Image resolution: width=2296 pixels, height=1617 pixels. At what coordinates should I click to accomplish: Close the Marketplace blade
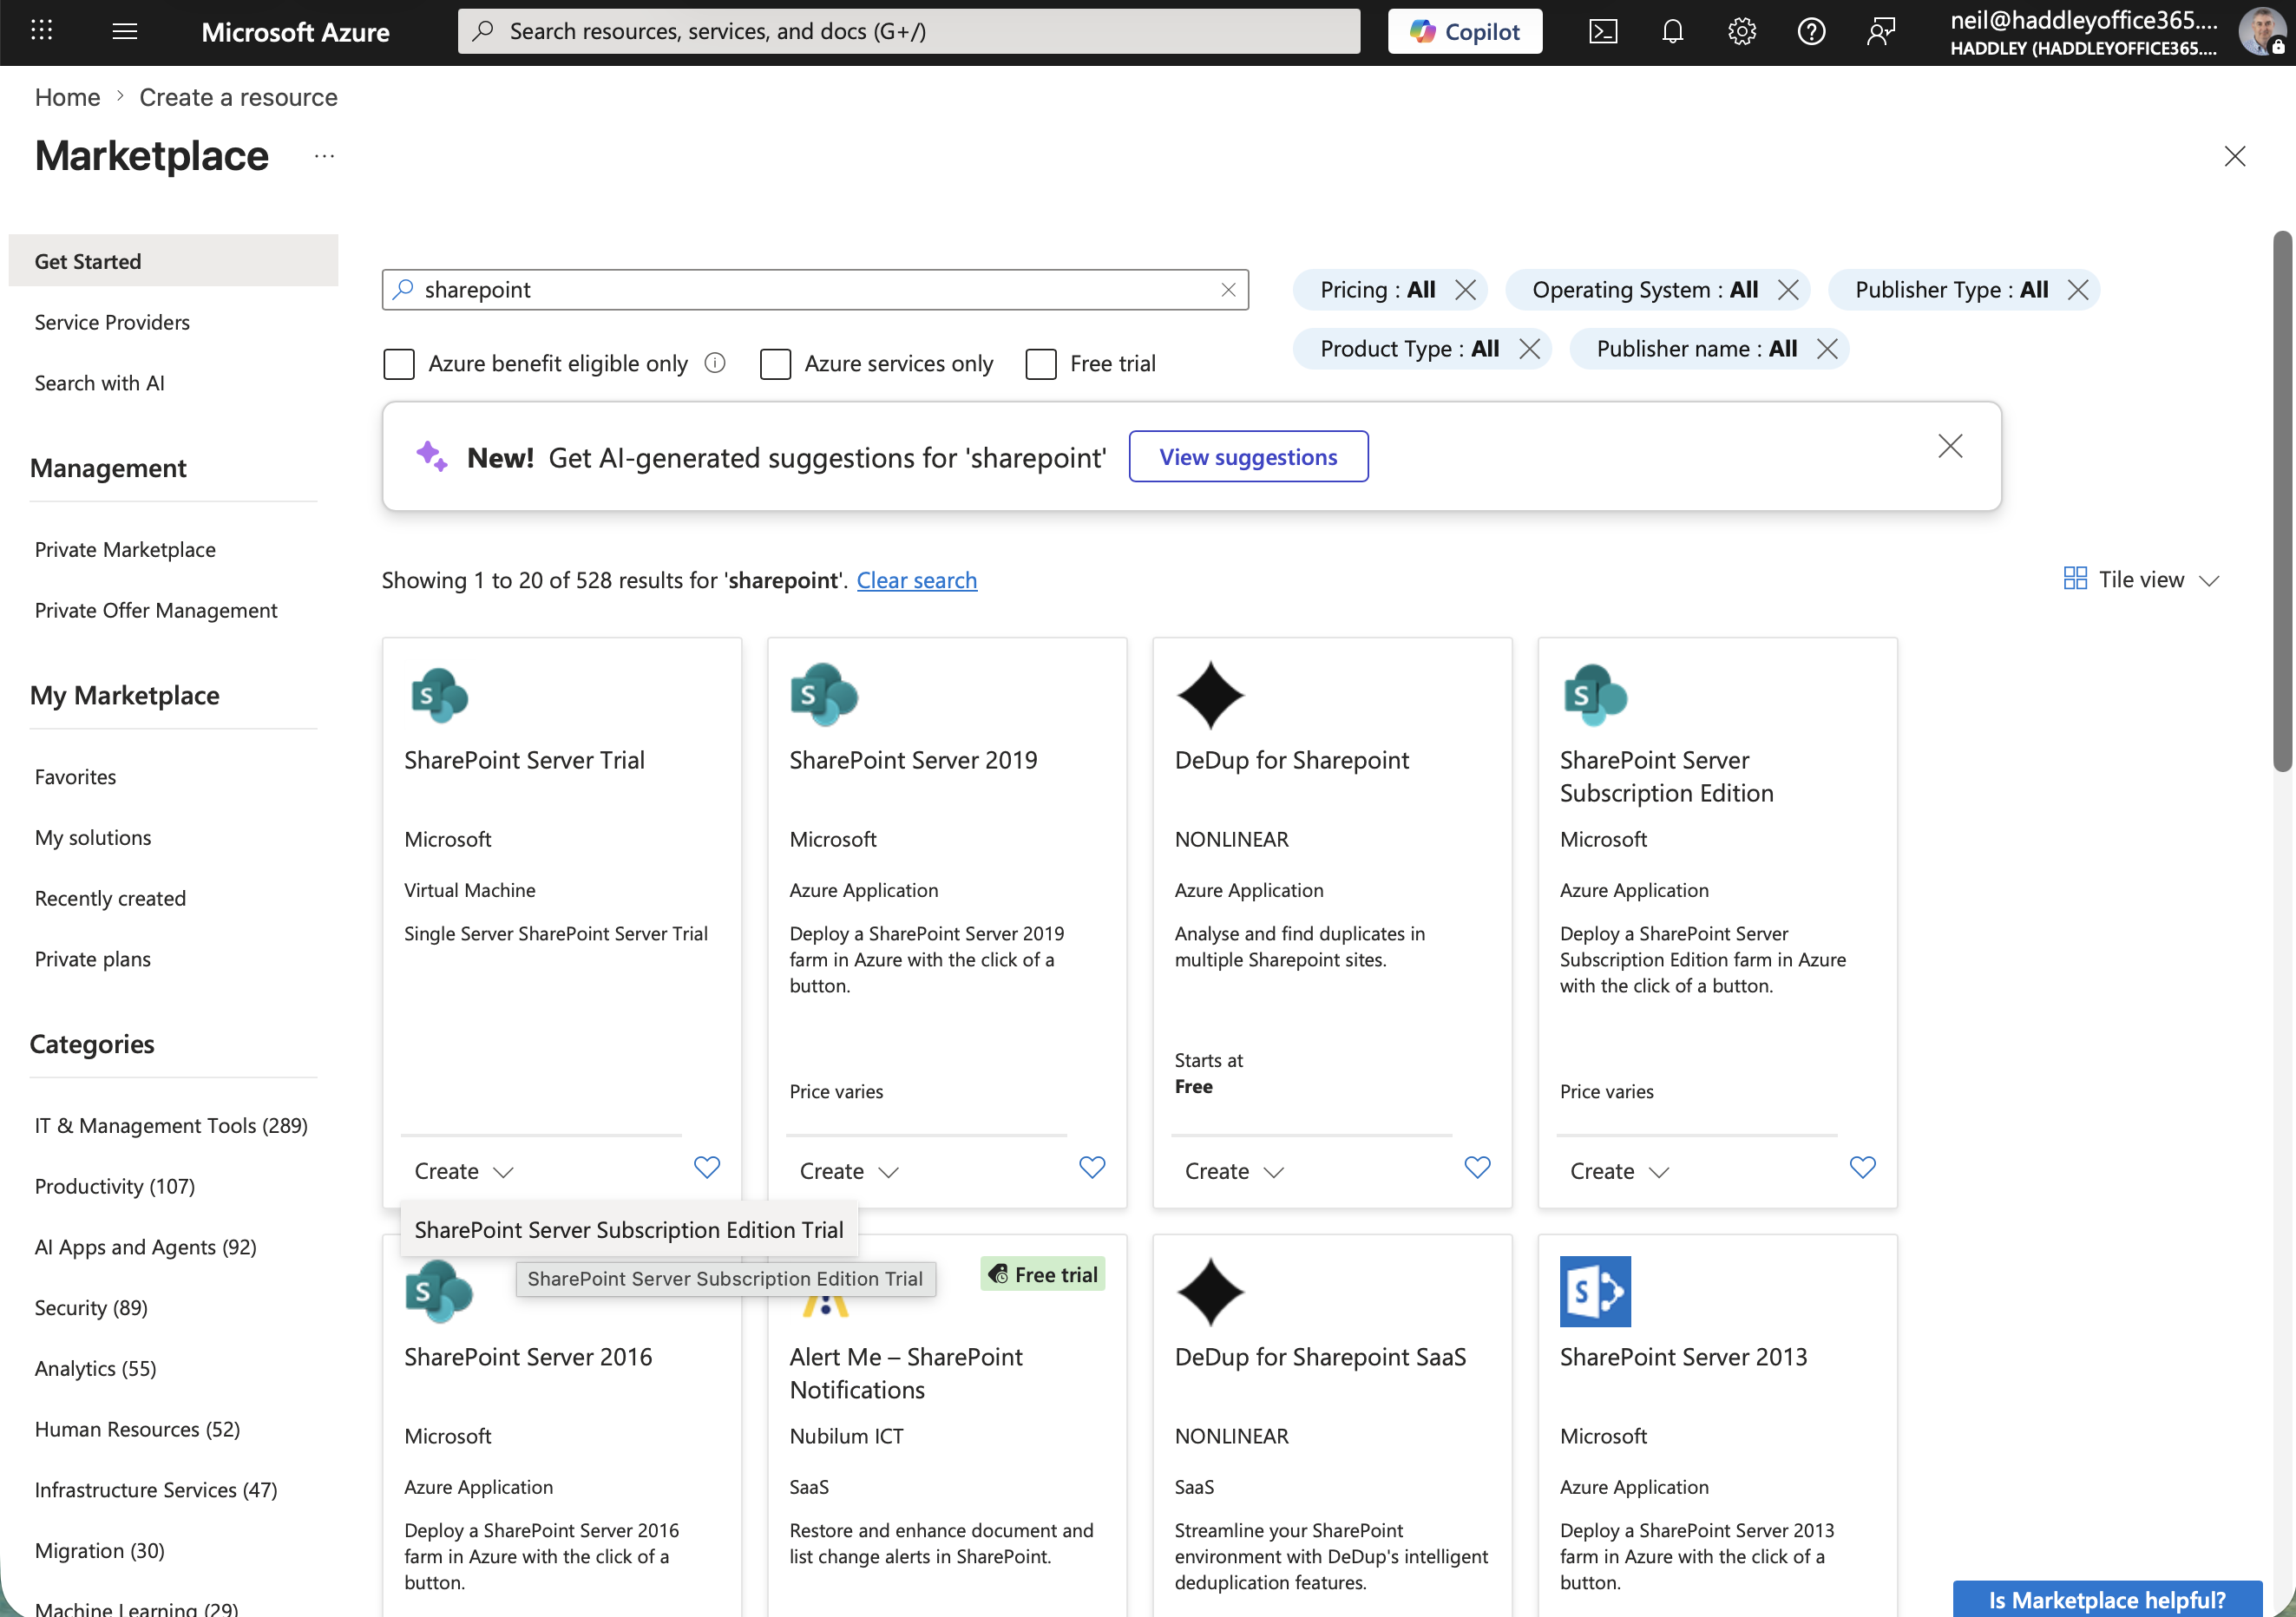click(x=2235, y=156)
